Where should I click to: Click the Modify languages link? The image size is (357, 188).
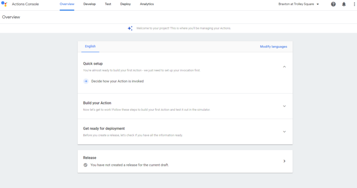click(273, 47)
